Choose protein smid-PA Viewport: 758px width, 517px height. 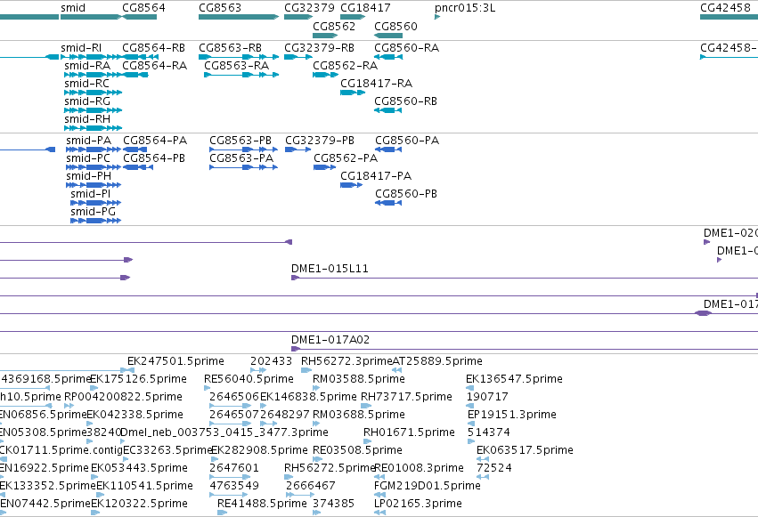click(88, 141)
